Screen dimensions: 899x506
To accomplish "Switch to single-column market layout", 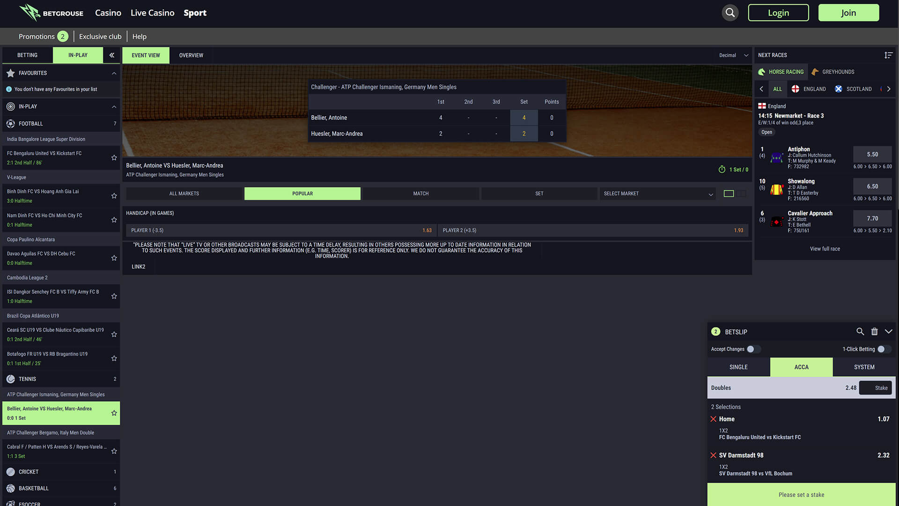I will coord(729,193).
